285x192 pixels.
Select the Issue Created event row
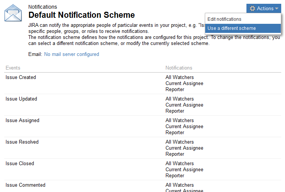coord(21,77)
